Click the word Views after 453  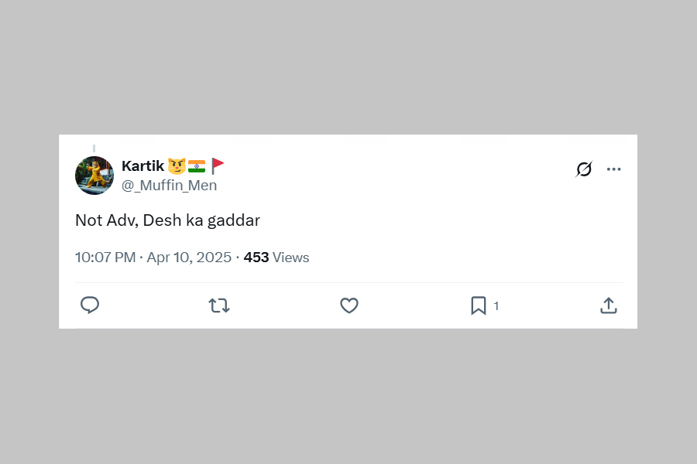coord(291,258)
